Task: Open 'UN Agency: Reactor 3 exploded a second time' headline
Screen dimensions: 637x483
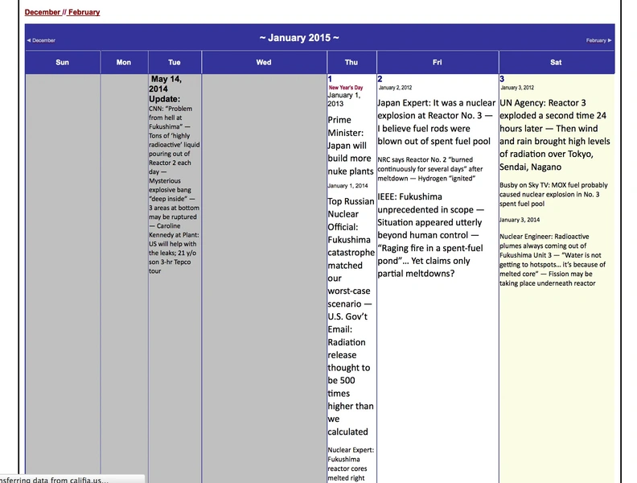Action: click(x=554, y=135)
